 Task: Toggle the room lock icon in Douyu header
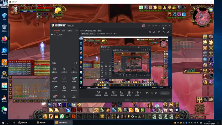click(x=154, y=32)
